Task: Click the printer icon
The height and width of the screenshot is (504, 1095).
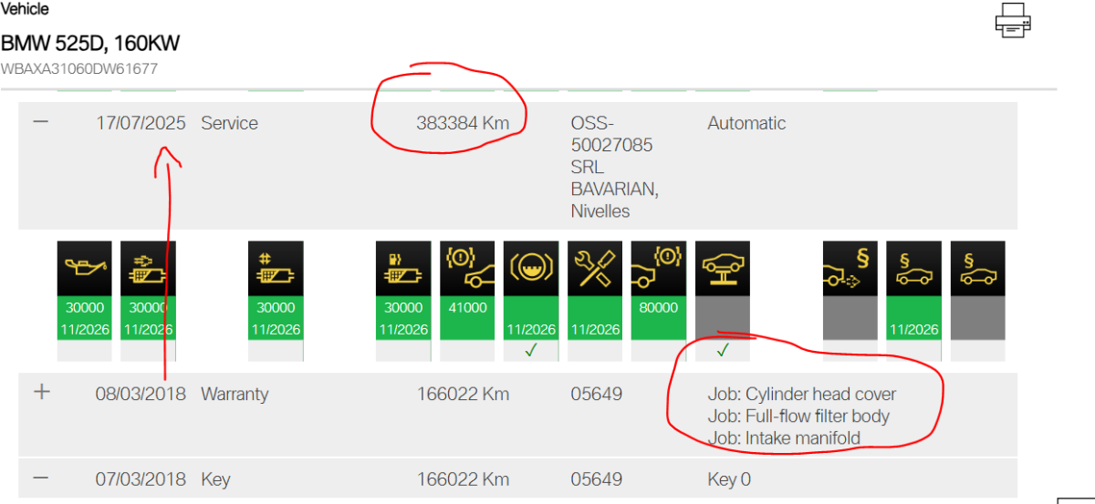Action: pyautogui.click(x=1012, y=21)
